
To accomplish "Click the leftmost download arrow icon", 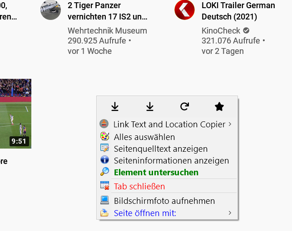I will pos(115,106).
